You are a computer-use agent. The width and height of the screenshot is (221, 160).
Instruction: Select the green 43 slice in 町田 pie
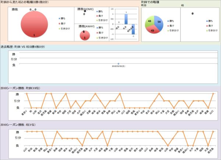tap(150, 22)
